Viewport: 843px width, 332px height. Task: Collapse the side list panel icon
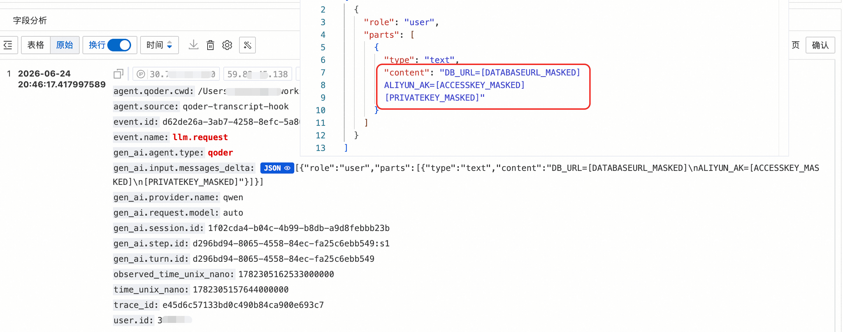click(x=8, y=45)
